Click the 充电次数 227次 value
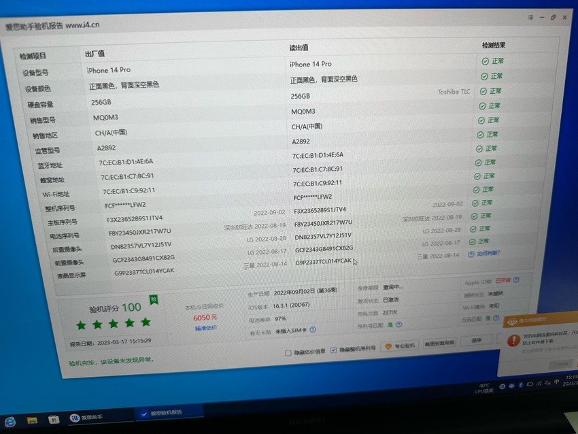 pos(390,312)
